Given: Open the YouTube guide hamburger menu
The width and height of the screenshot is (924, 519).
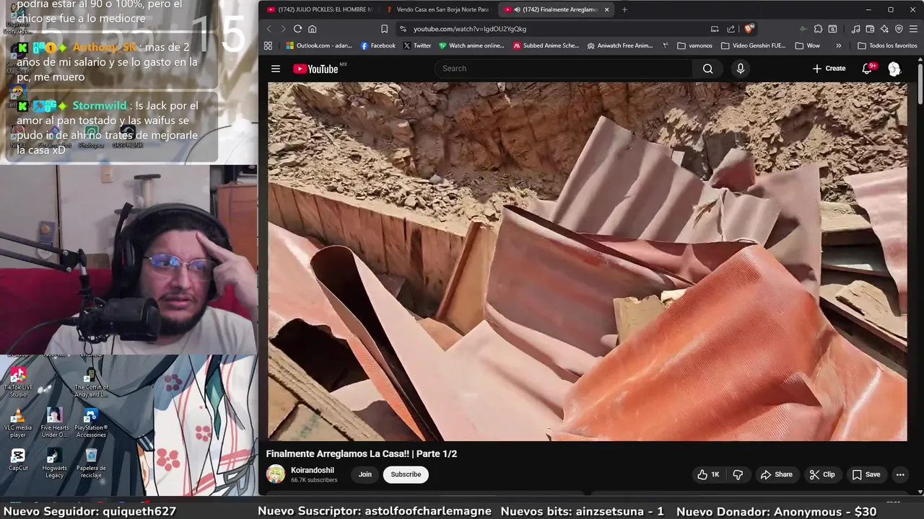Looking at the screenshot, I should pyautogui.click(x=275, y=68).
